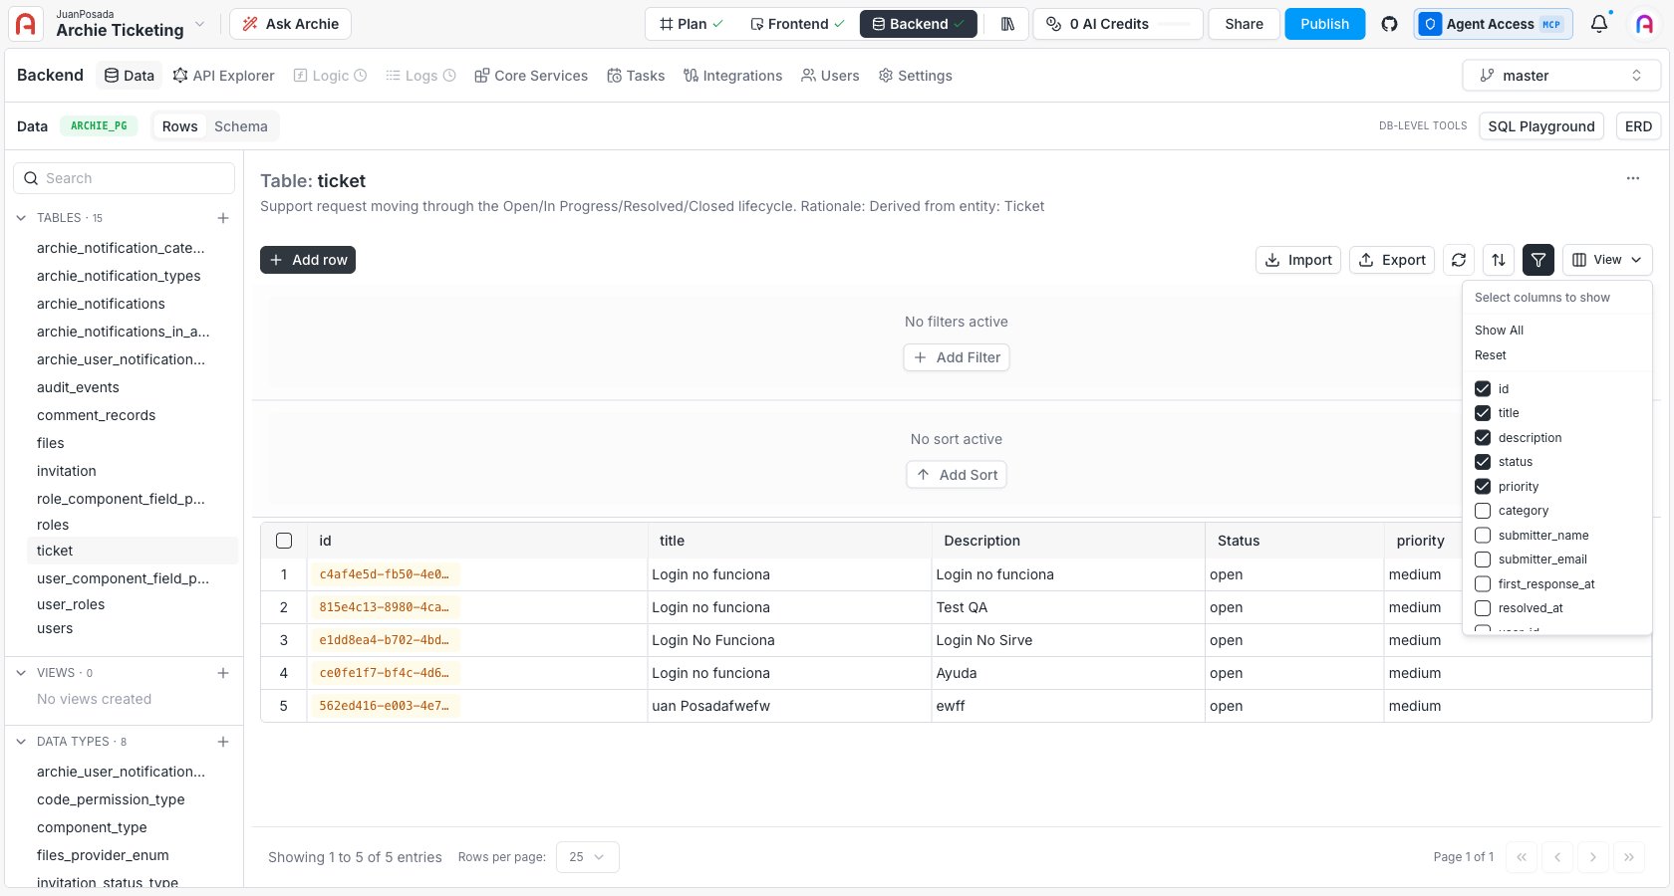Open Ask Archie assistant
Image resolution: width=1674 pixels, height=896 pixels.
290,24
